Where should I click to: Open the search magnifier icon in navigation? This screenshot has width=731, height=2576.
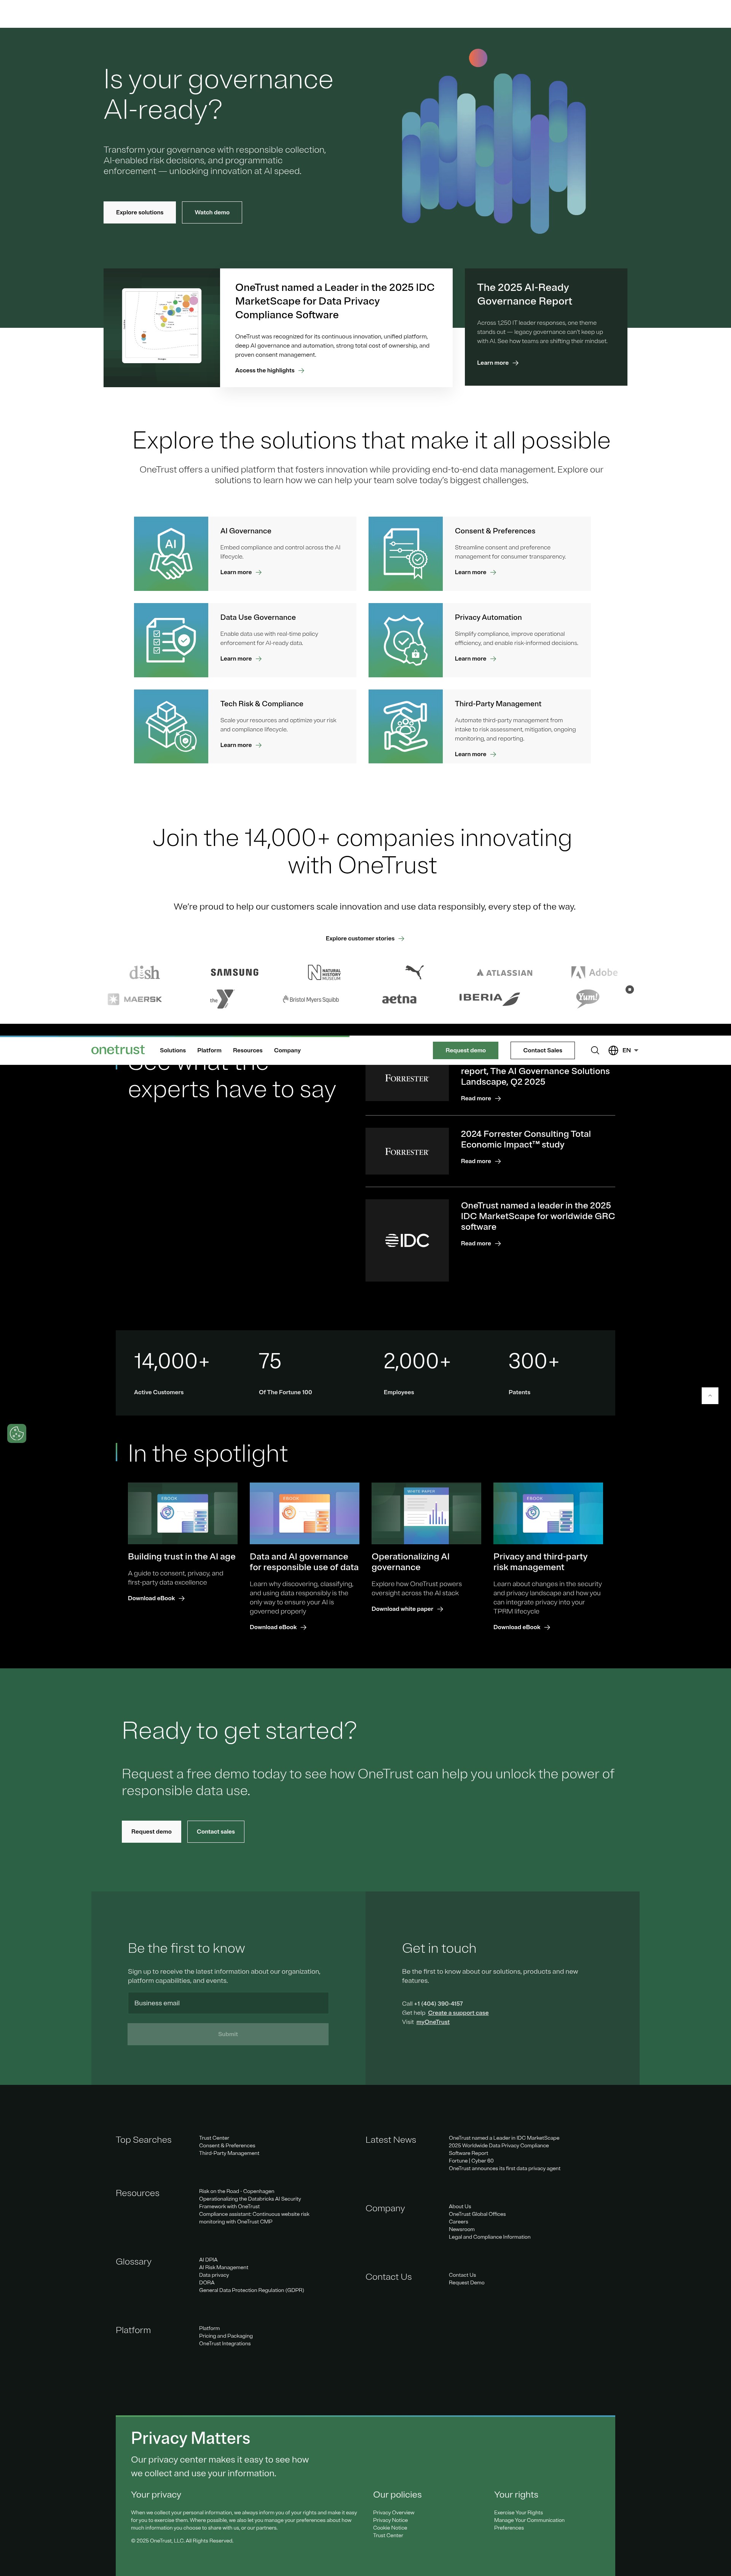595,1050
